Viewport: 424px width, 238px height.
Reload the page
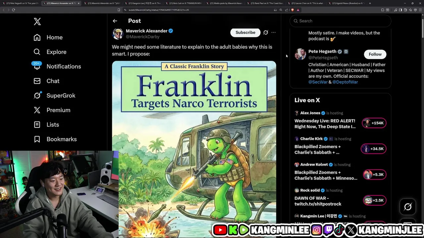(14, 10)
